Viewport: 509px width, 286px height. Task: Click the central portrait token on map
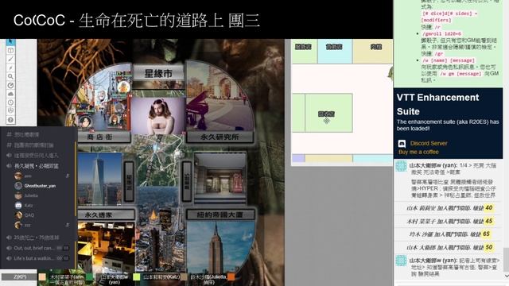point(157,117)
